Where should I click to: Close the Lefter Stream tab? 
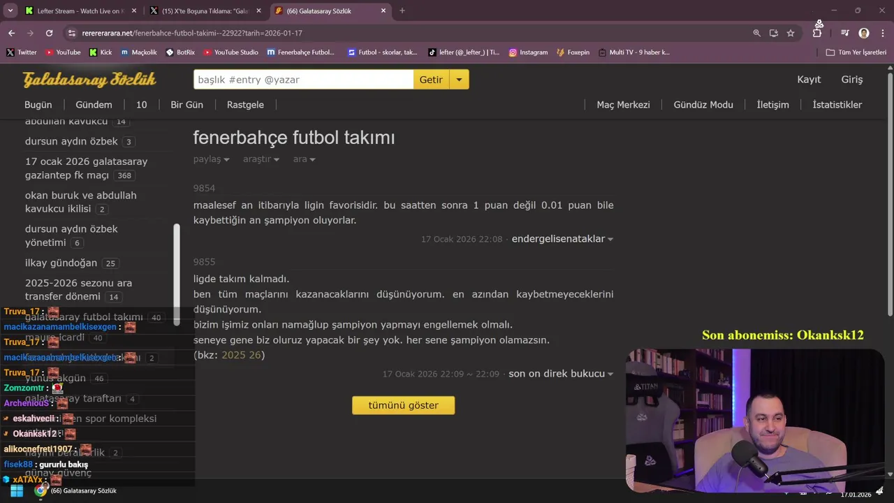click(x=134, y=10)
